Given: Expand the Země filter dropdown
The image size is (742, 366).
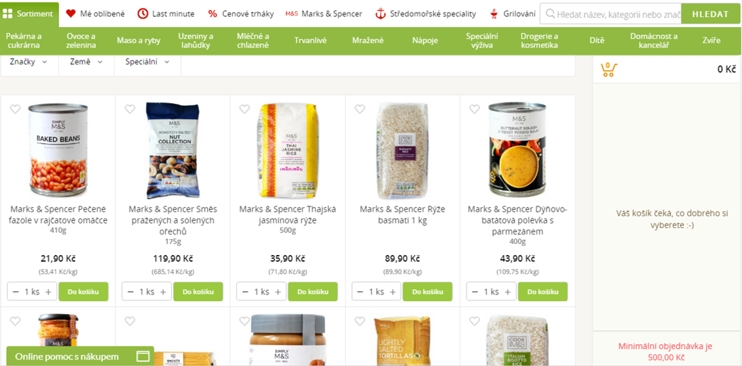Looking at the screenshot, I should tap(86, 62).
